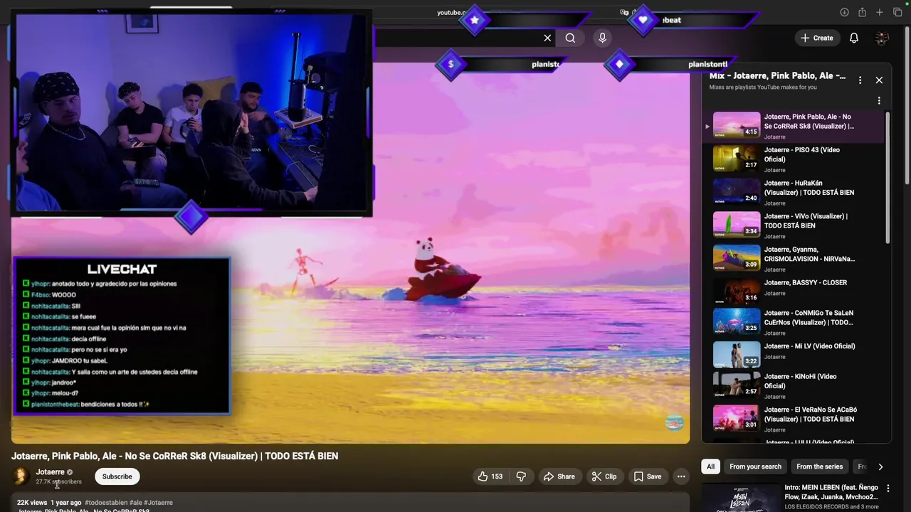Click the 22K views description box
This screenshot has width=911, height=512.
click(350, 503)
